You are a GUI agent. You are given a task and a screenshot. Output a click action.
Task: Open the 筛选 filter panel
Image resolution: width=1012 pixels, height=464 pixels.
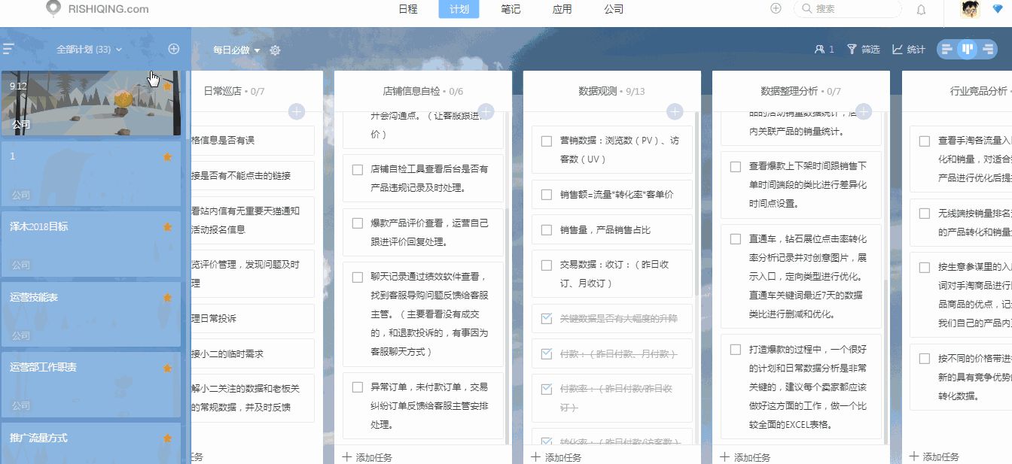coord(864,49)
